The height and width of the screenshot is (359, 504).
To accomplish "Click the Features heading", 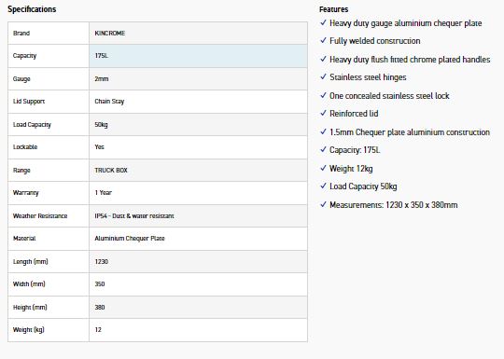I will point(333,9).
